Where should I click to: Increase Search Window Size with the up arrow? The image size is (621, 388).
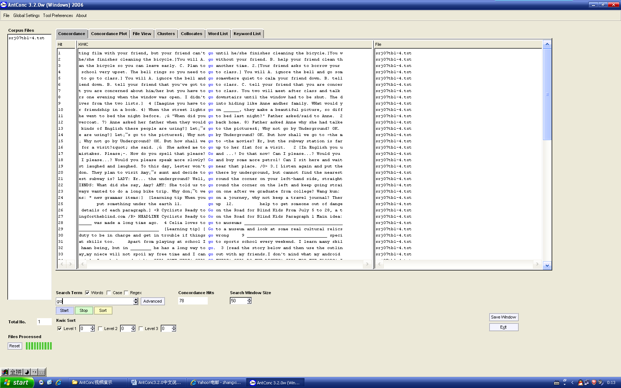coord(249,299)
